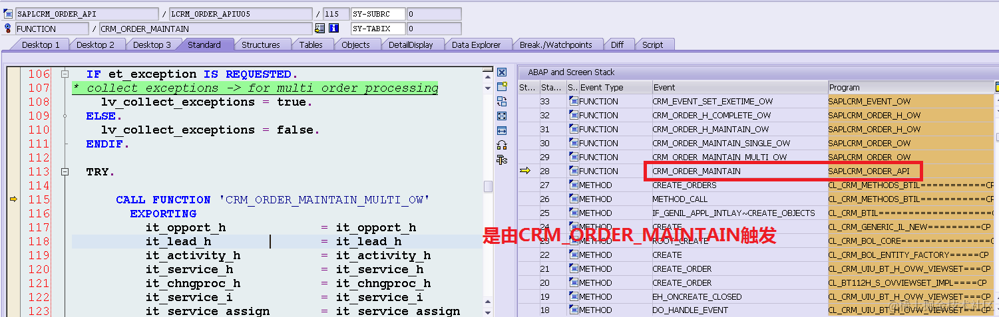Switch to the Desktop 1 tab

point(41,45)
